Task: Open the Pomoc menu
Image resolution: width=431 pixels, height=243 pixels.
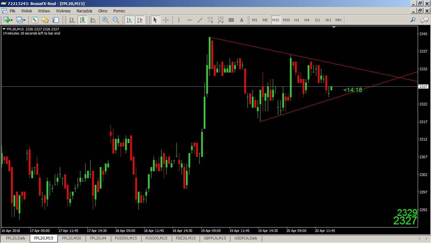Action: (x=119, y=11)
